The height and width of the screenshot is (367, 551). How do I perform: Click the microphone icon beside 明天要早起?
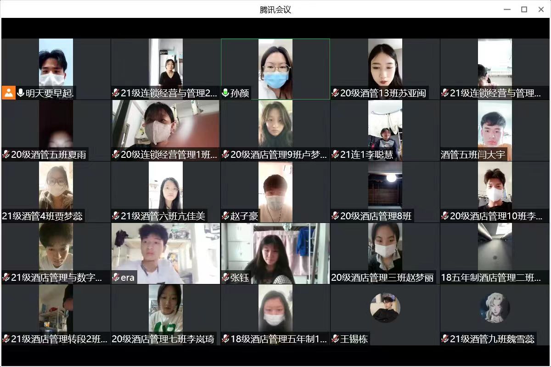point(20,93)
